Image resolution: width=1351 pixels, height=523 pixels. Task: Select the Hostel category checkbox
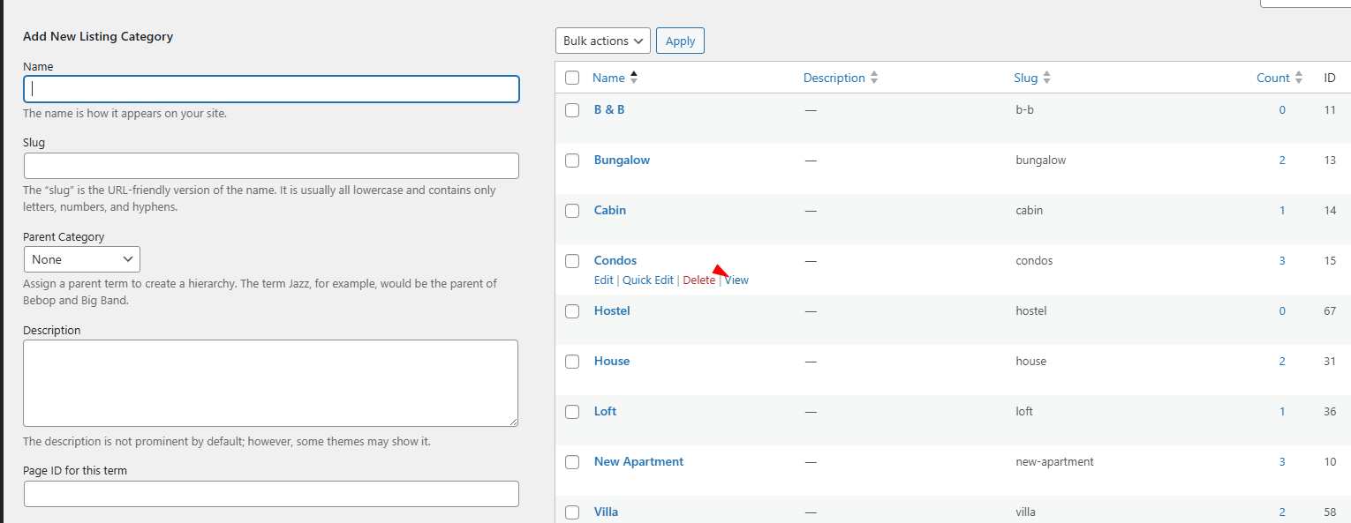(x=572, y=311)
